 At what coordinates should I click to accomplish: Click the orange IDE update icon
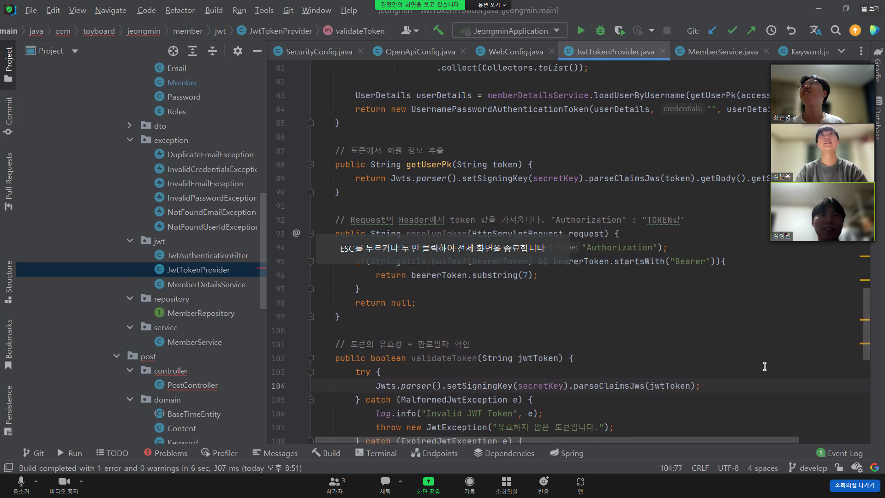855,30
